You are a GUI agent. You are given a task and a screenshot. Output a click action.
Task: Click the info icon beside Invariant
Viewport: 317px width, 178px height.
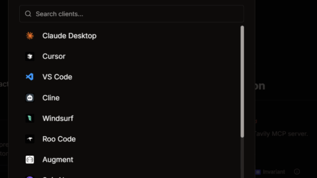297,172
